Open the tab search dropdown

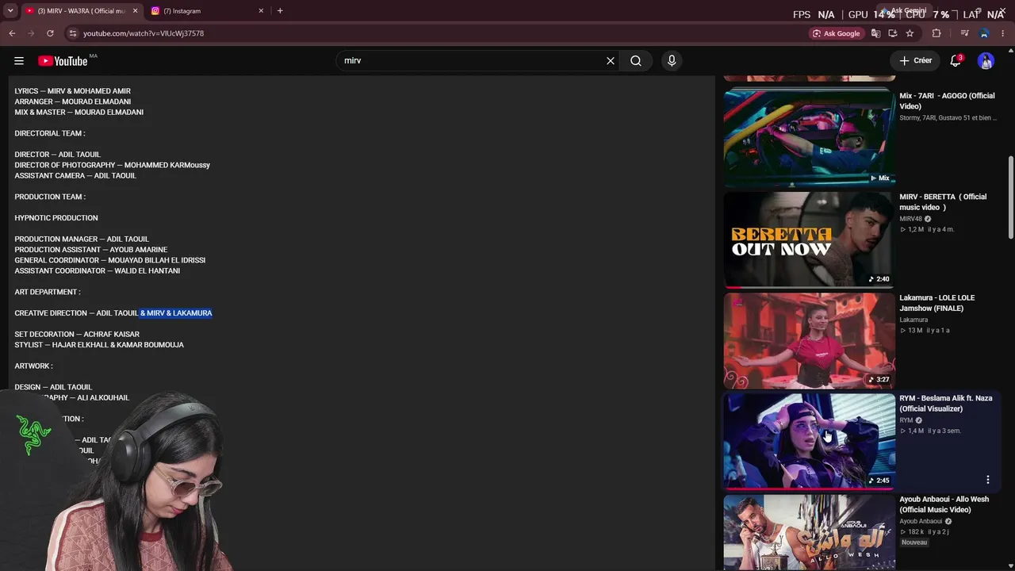click(x=10, y=11)
